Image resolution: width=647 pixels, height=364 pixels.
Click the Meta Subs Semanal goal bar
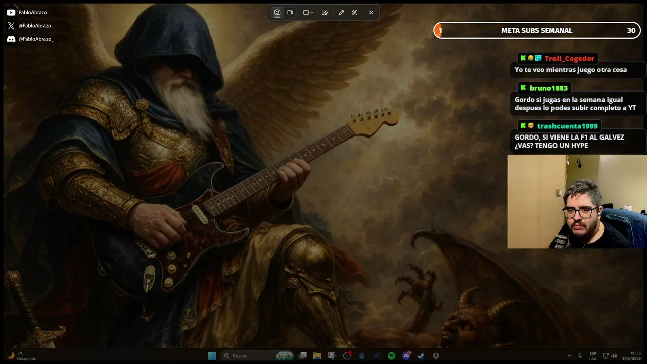pos(537,30)
